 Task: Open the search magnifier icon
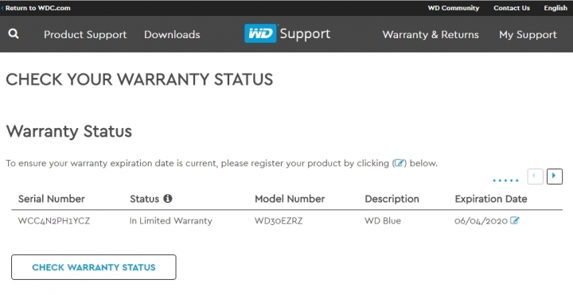(14, 34)
